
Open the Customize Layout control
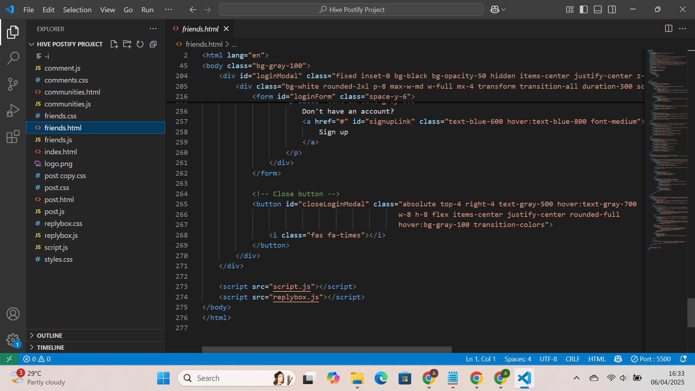(x=570, y=10)
